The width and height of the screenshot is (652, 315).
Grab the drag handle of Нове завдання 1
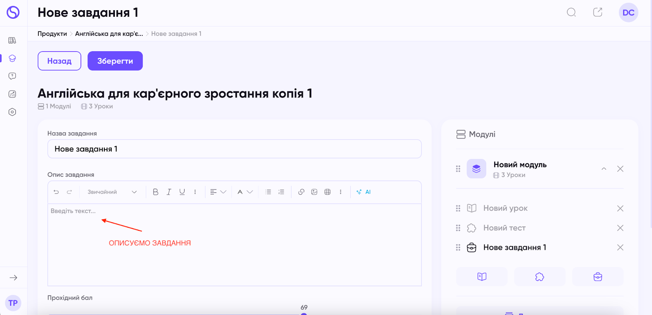[458, 247]
